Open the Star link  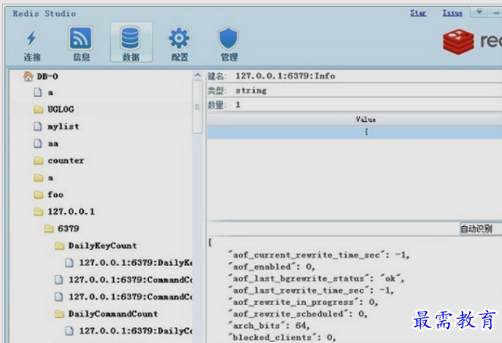(418, 13)
